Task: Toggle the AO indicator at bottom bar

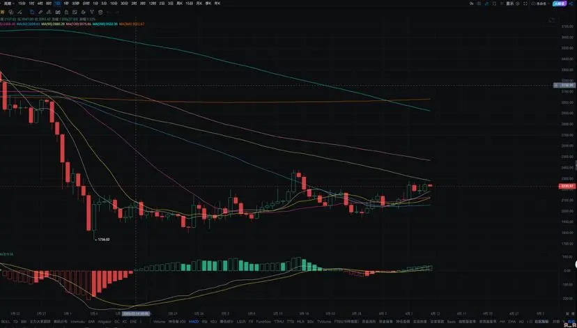Action: (x=521, y=321)
